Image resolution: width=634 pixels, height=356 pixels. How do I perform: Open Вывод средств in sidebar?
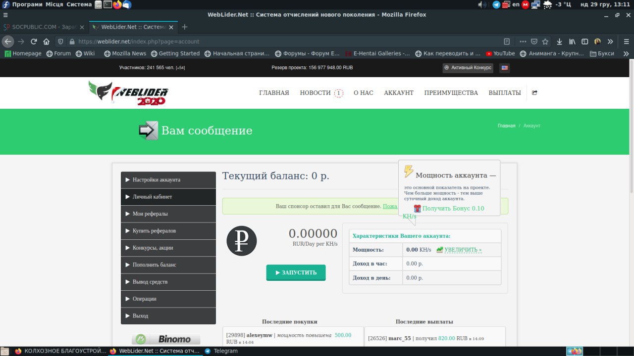coord(168,282)
